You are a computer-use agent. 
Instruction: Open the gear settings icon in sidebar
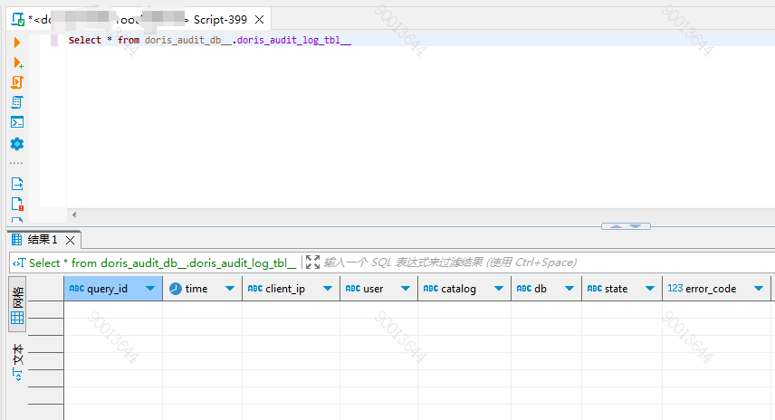tap(16, 144)
